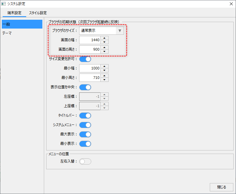236x194 pixels.
Task: Toggle the タイトルバー switch off
Action: point(85,115)
